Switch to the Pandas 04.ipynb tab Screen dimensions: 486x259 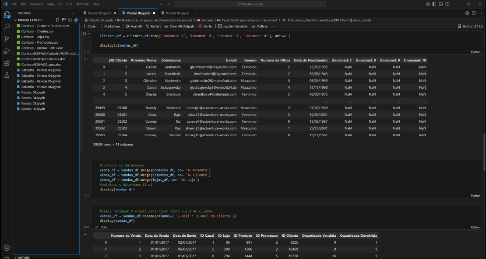pyautogui.click(x=177, y=13)
